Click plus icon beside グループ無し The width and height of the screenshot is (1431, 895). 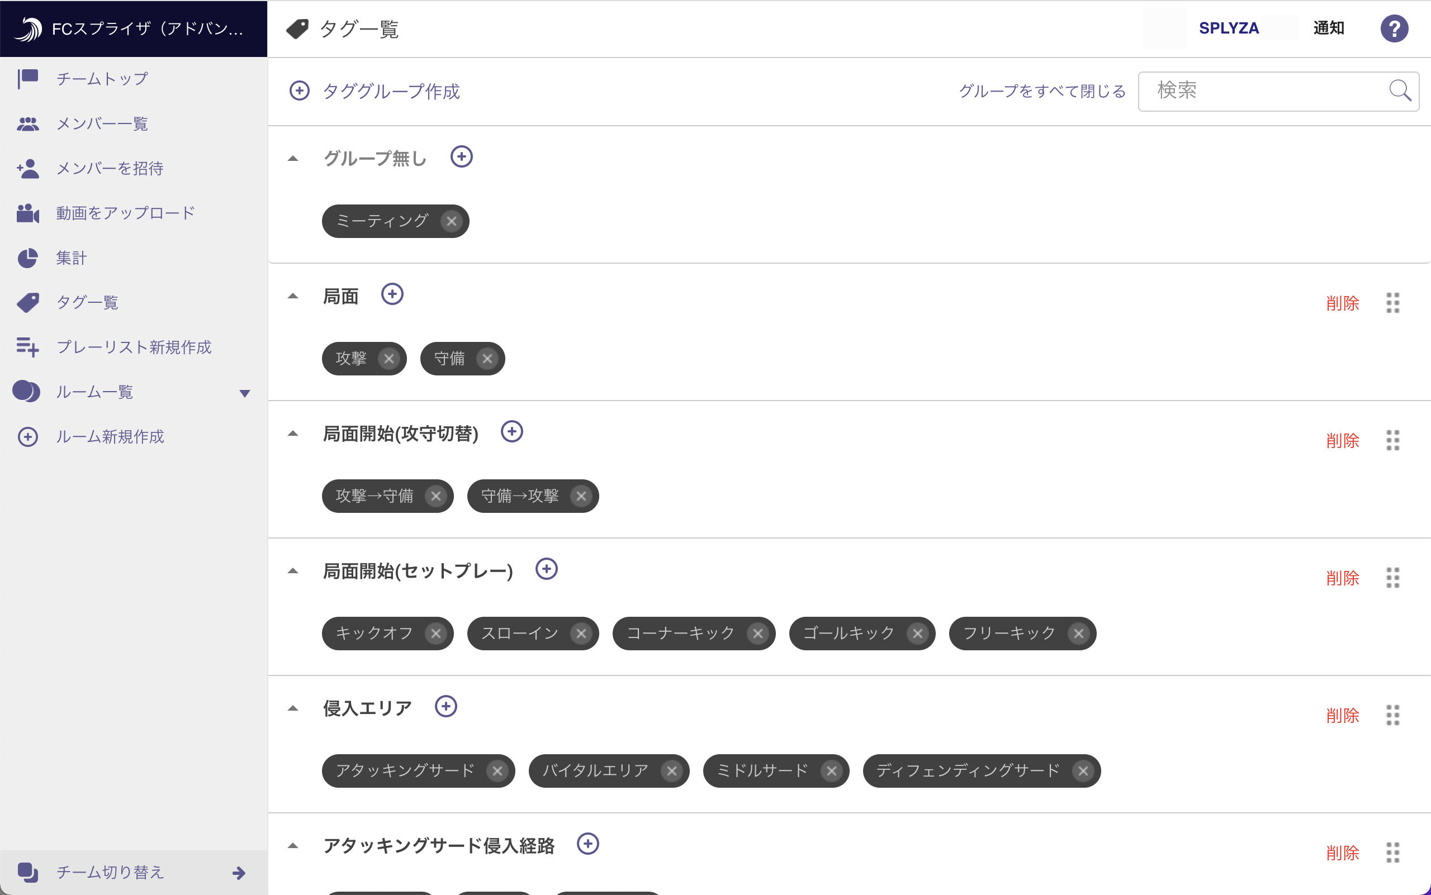coord(461,157)
